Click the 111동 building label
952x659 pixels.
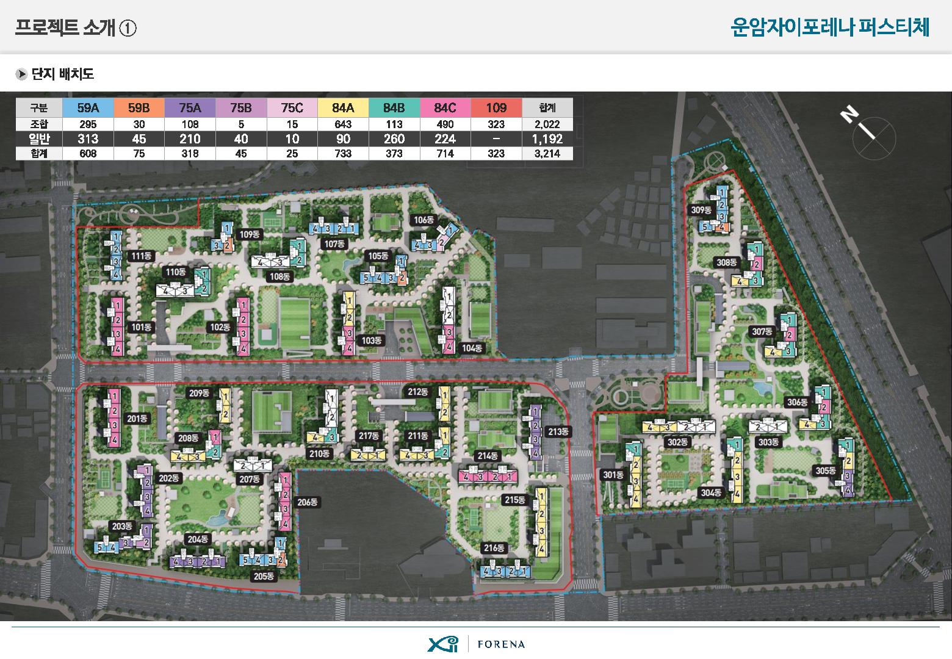pos(142,256)
